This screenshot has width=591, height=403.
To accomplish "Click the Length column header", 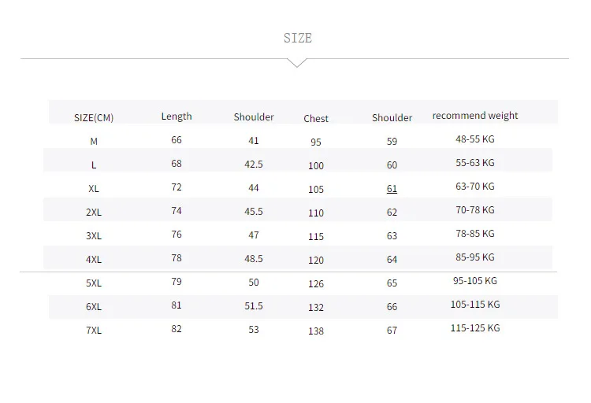I will (177, 116).
